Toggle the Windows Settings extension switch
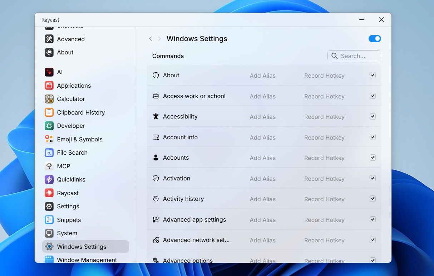 click(375, 39)
